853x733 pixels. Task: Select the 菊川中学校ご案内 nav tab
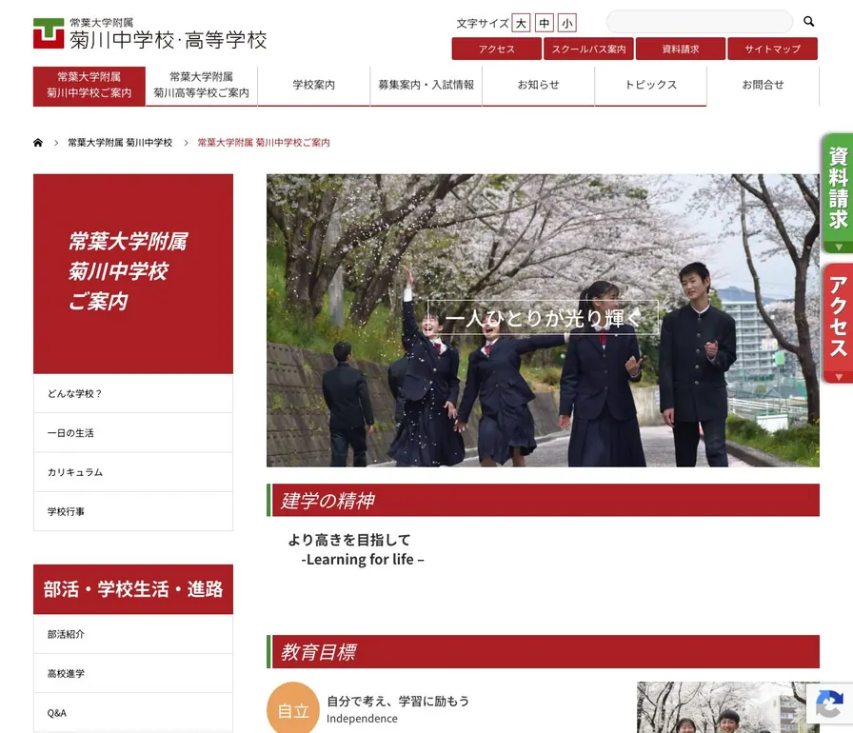(89, 86)
